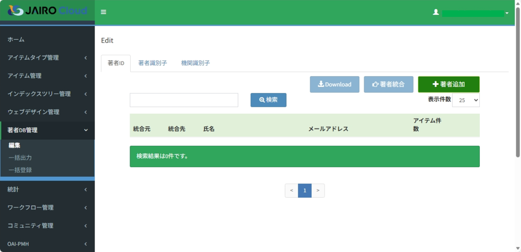Screen dimensions: 521x252
Task: Click the 著者追加 add author button
Action: point(448,84)
